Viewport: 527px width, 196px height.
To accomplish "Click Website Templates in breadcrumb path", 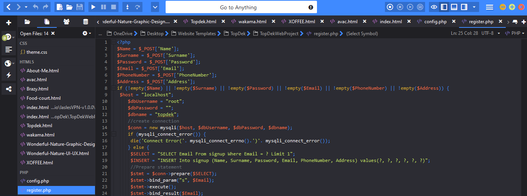I will tap(197, 34).
